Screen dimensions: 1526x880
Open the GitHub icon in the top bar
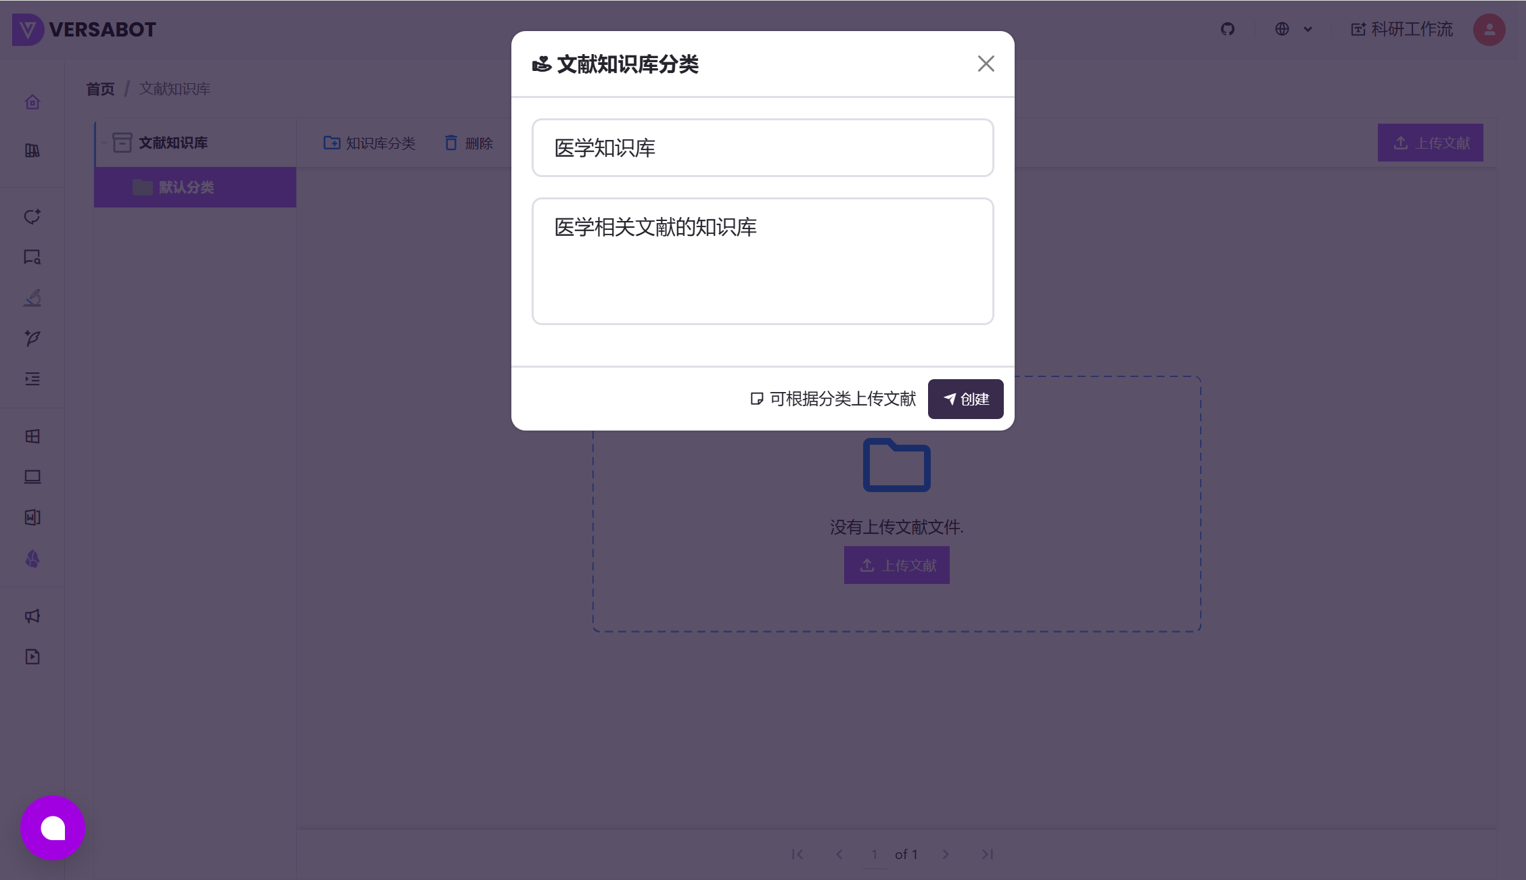pyautogui.click(x=1228, y=29)
